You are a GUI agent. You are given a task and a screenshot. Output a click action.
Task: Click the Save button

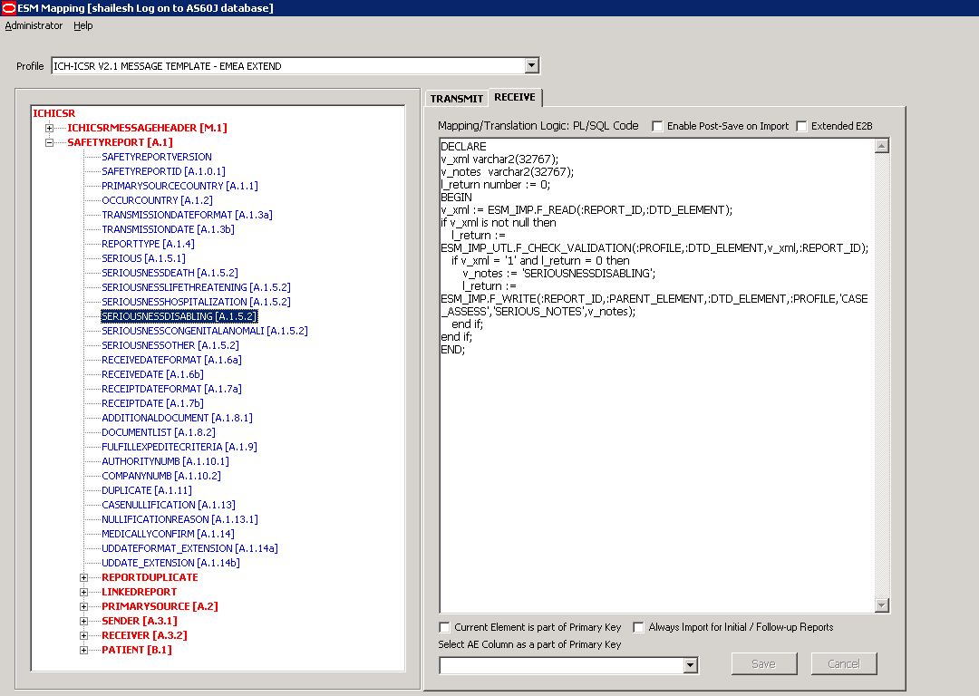[763, 663]
